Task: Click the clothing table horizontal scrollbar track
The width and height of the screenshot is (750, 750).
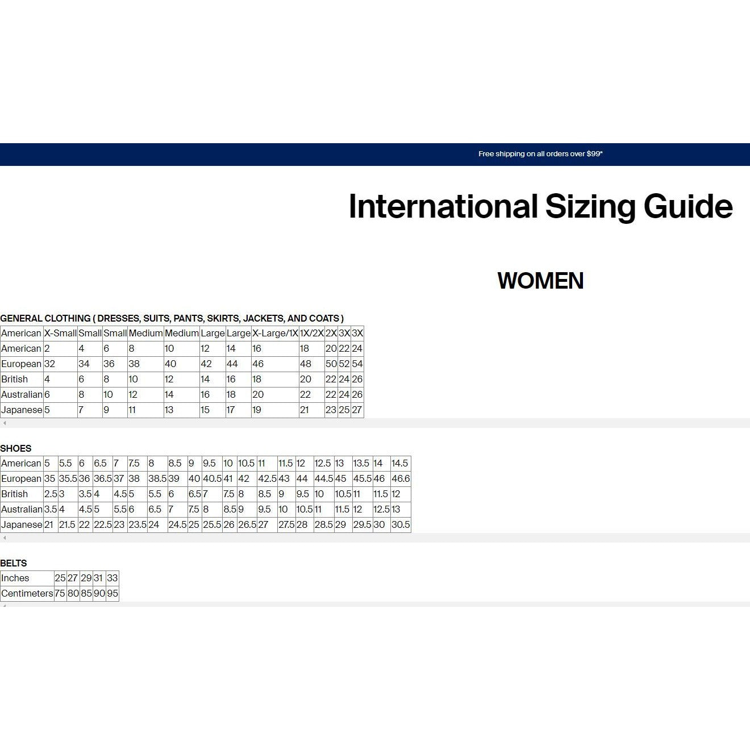Action: (x=375, y=423)
